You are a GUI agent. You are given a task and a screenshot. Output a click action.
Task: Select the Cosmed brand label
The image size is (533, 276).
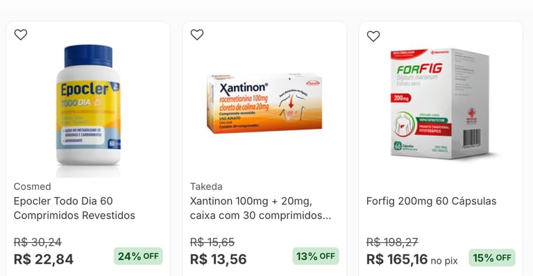click(33, 187)
